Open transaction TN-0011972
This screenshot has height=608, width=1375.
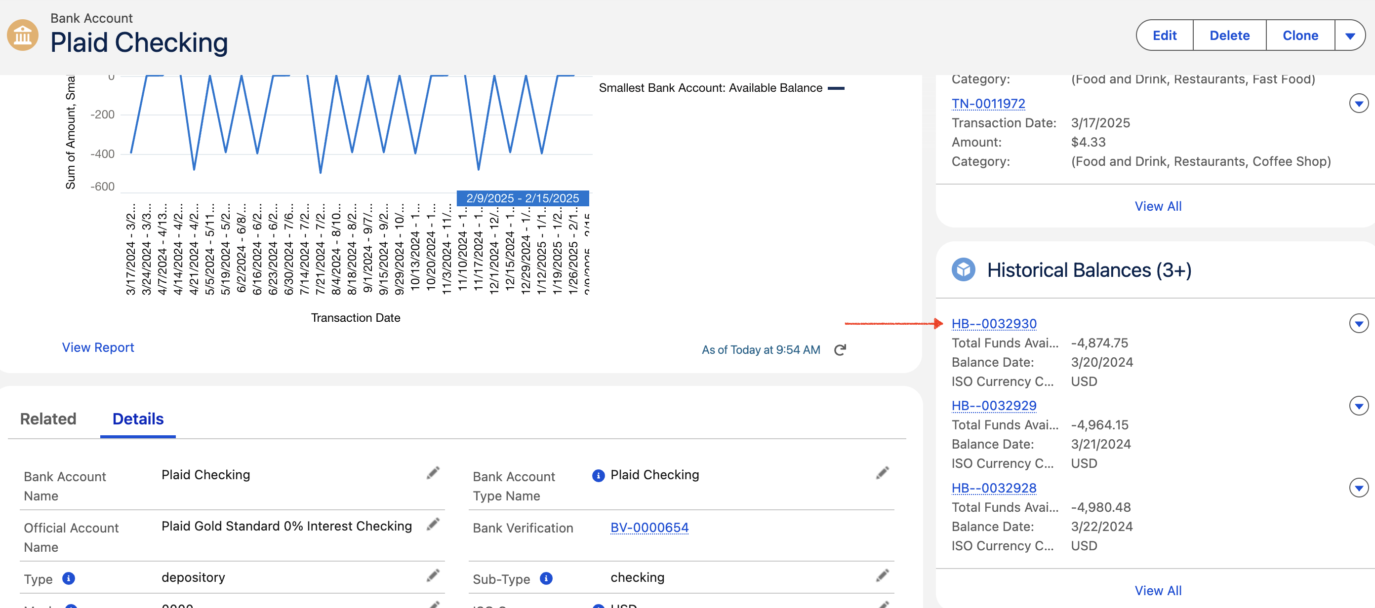[x=988, y=104]
